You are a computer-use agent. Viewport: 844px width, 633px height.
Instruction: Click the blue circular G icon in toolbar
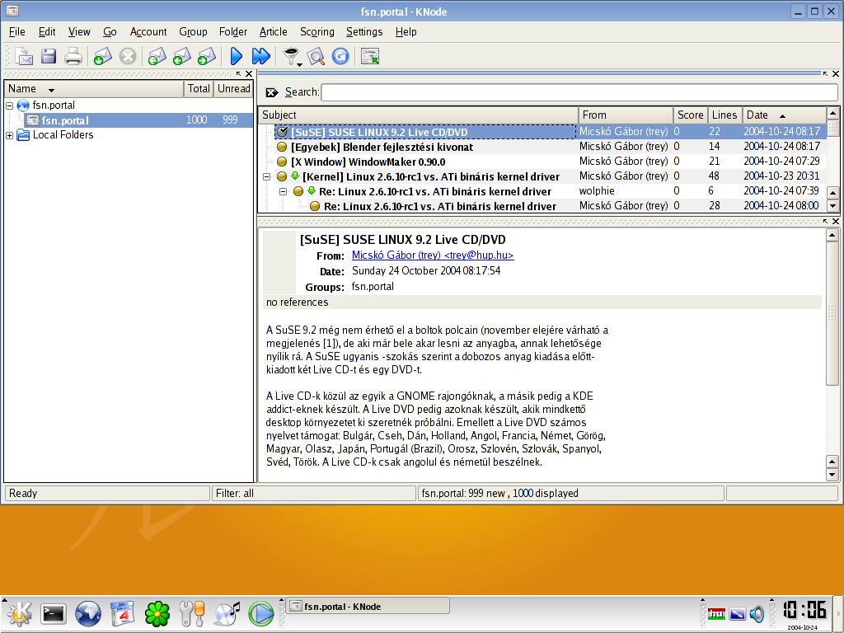tap(340, 56)
